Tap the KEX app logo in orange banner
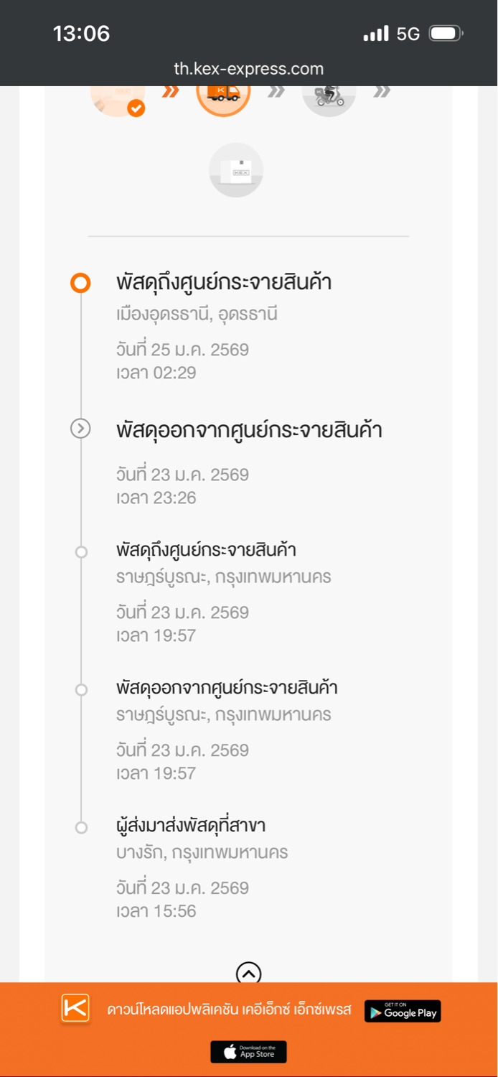This screenshot has height=1077, width=498. pyautogui.click(x=75, y=1007)
